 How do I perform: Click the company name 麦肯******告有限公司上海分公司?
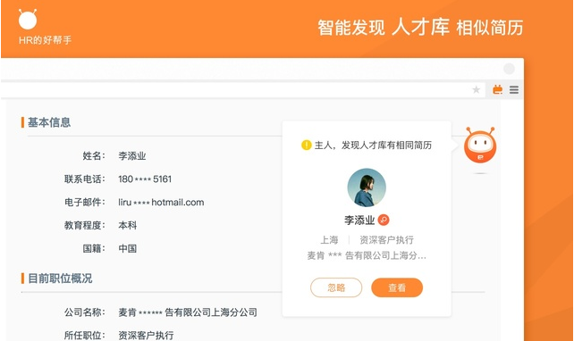tap(188, 312)
